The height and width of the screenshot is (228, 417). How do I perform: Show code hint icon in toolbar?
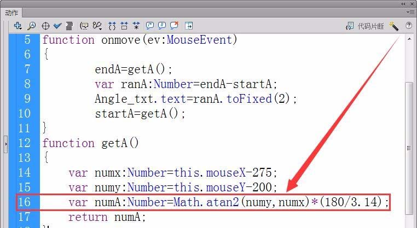pos(84,26)
